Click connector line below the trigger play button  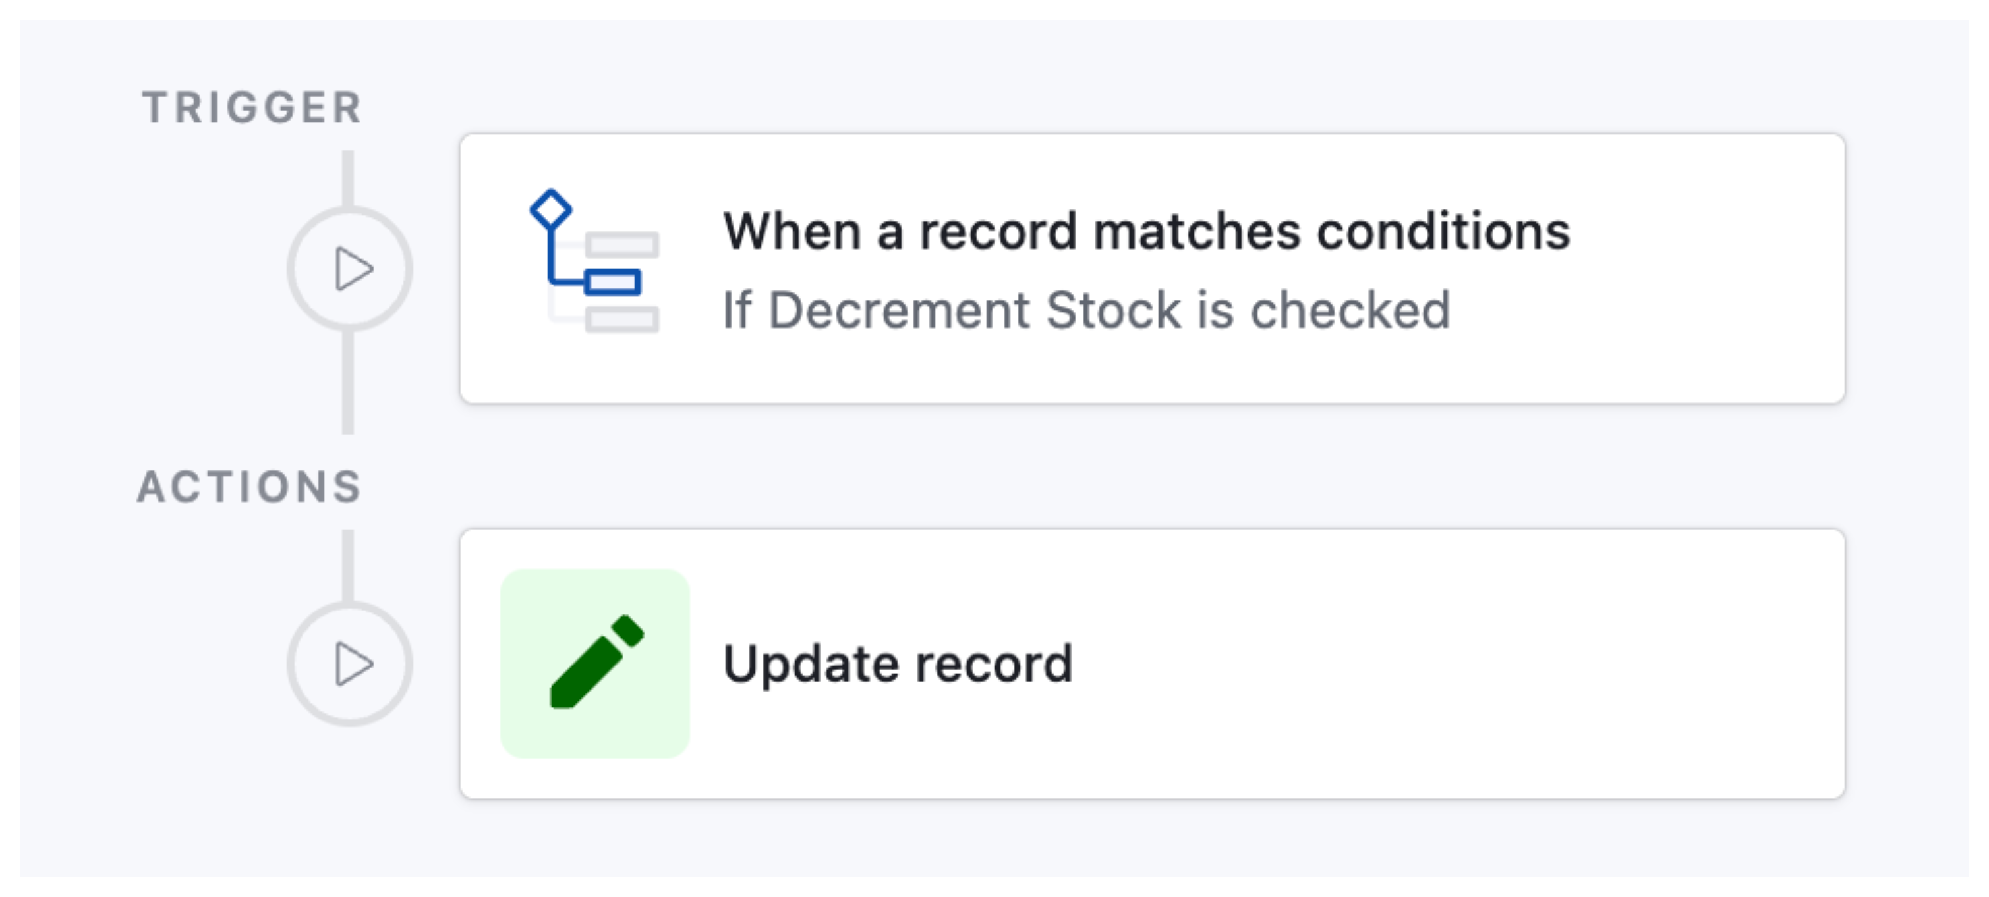click(348, 382)
